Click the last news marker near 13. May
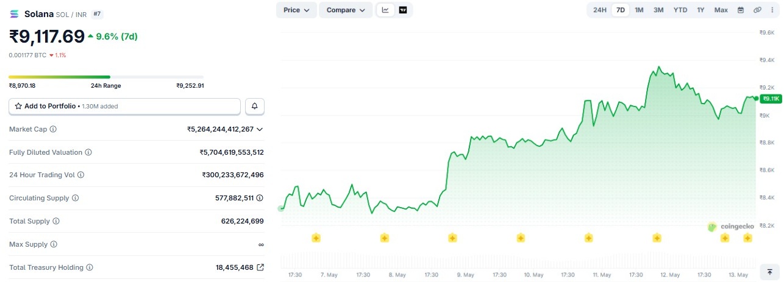The height and width of the screenshot is (282, 784). (747, 238)
